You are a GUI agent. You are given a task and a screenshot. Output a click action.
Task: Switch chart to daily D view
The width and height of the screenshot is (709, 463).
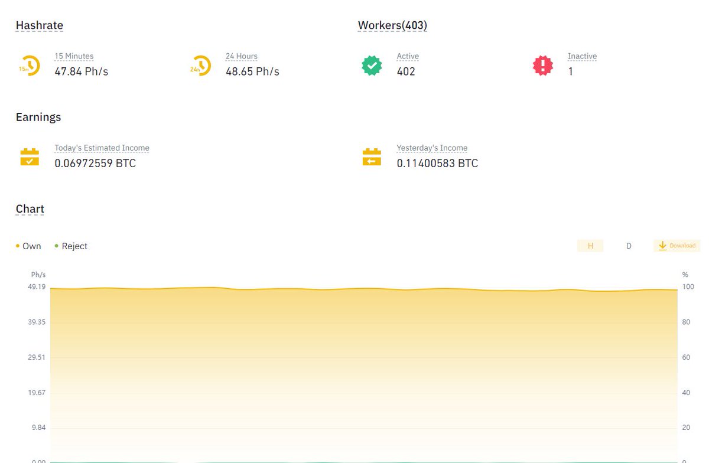click(x=629, y=246)
